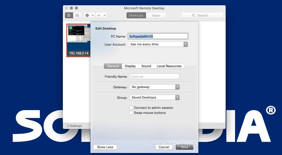Image resolution: width=282 pixels, height=155 pixels.
Task: Switch to grid view icon
Action: 69,15
